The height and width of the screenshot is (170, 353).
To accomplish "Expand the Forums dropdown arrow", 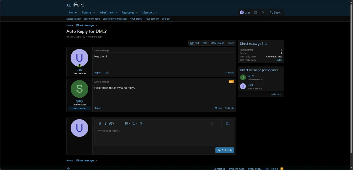I will [x=94, y=12].
